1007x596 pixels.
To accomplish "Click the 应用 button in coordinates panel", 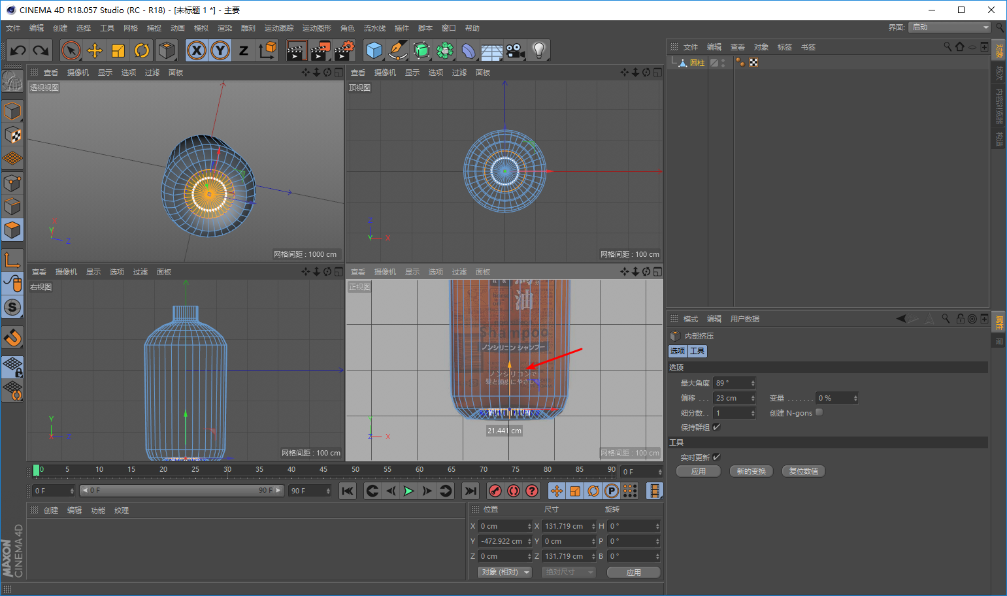I will [x=634, y=572].
